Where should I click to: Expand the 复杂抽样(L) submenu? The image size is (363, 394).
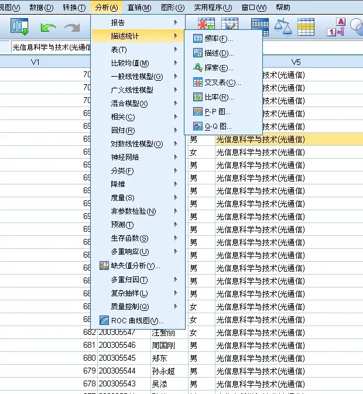pyautogui.click(x=138, y=293)
